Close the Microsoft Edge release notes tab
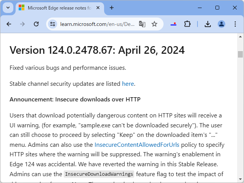The width and height of the screenshot is (244, 183). 98,8
